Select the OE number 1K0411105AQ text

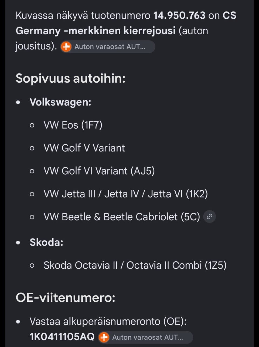pyautogui.click(x=62, y=337)
